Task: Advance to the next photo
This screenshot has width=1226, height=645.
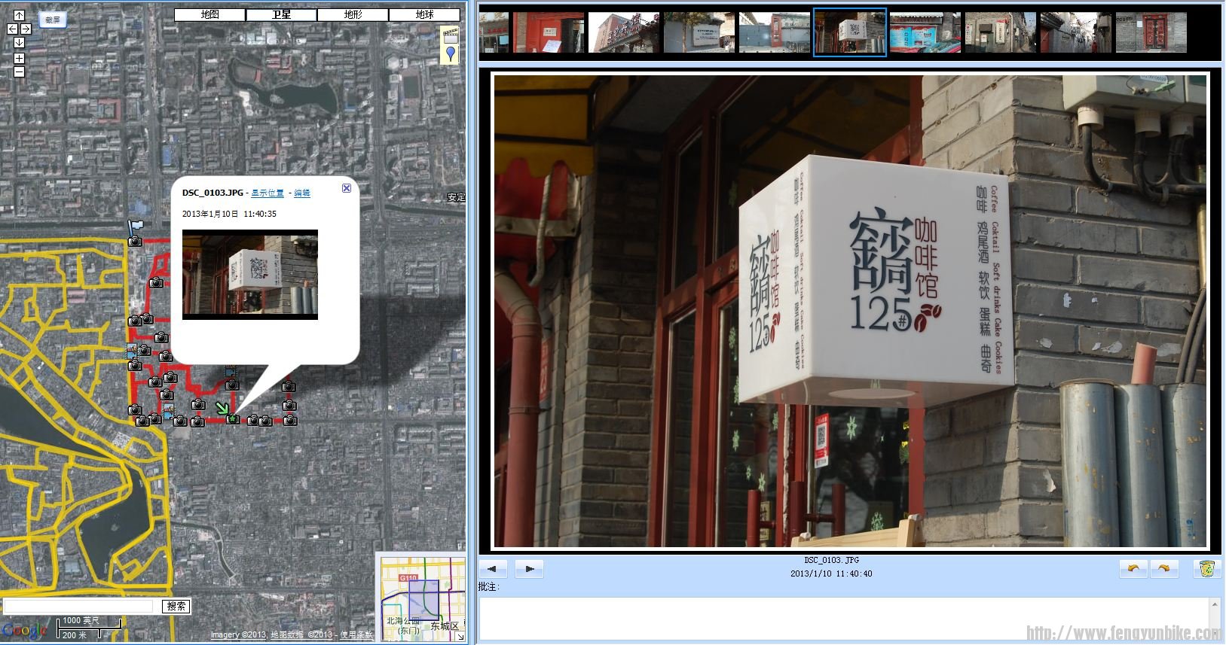Action: [x=529, y=569]
